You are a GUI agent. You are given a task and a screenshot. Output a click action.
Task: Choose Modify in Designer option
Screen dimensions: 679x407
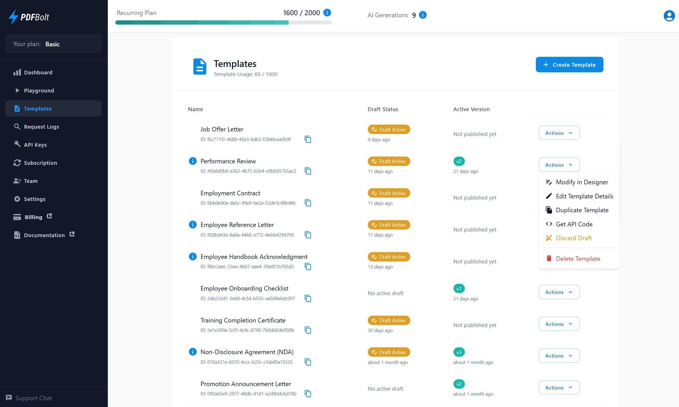click(x=582, y=182)
